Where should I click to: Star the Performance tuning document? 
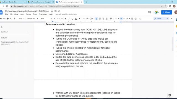52,11
